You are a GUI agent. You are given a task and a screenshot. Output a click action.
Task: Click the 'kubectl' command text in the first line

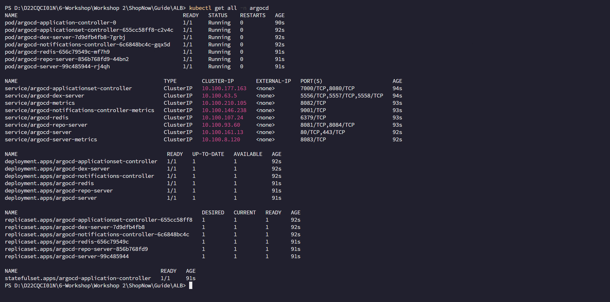point(200,8)
